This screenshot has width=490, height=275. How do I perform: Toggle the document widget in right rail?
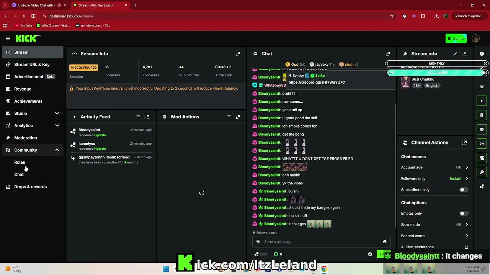tap(482, 115)
